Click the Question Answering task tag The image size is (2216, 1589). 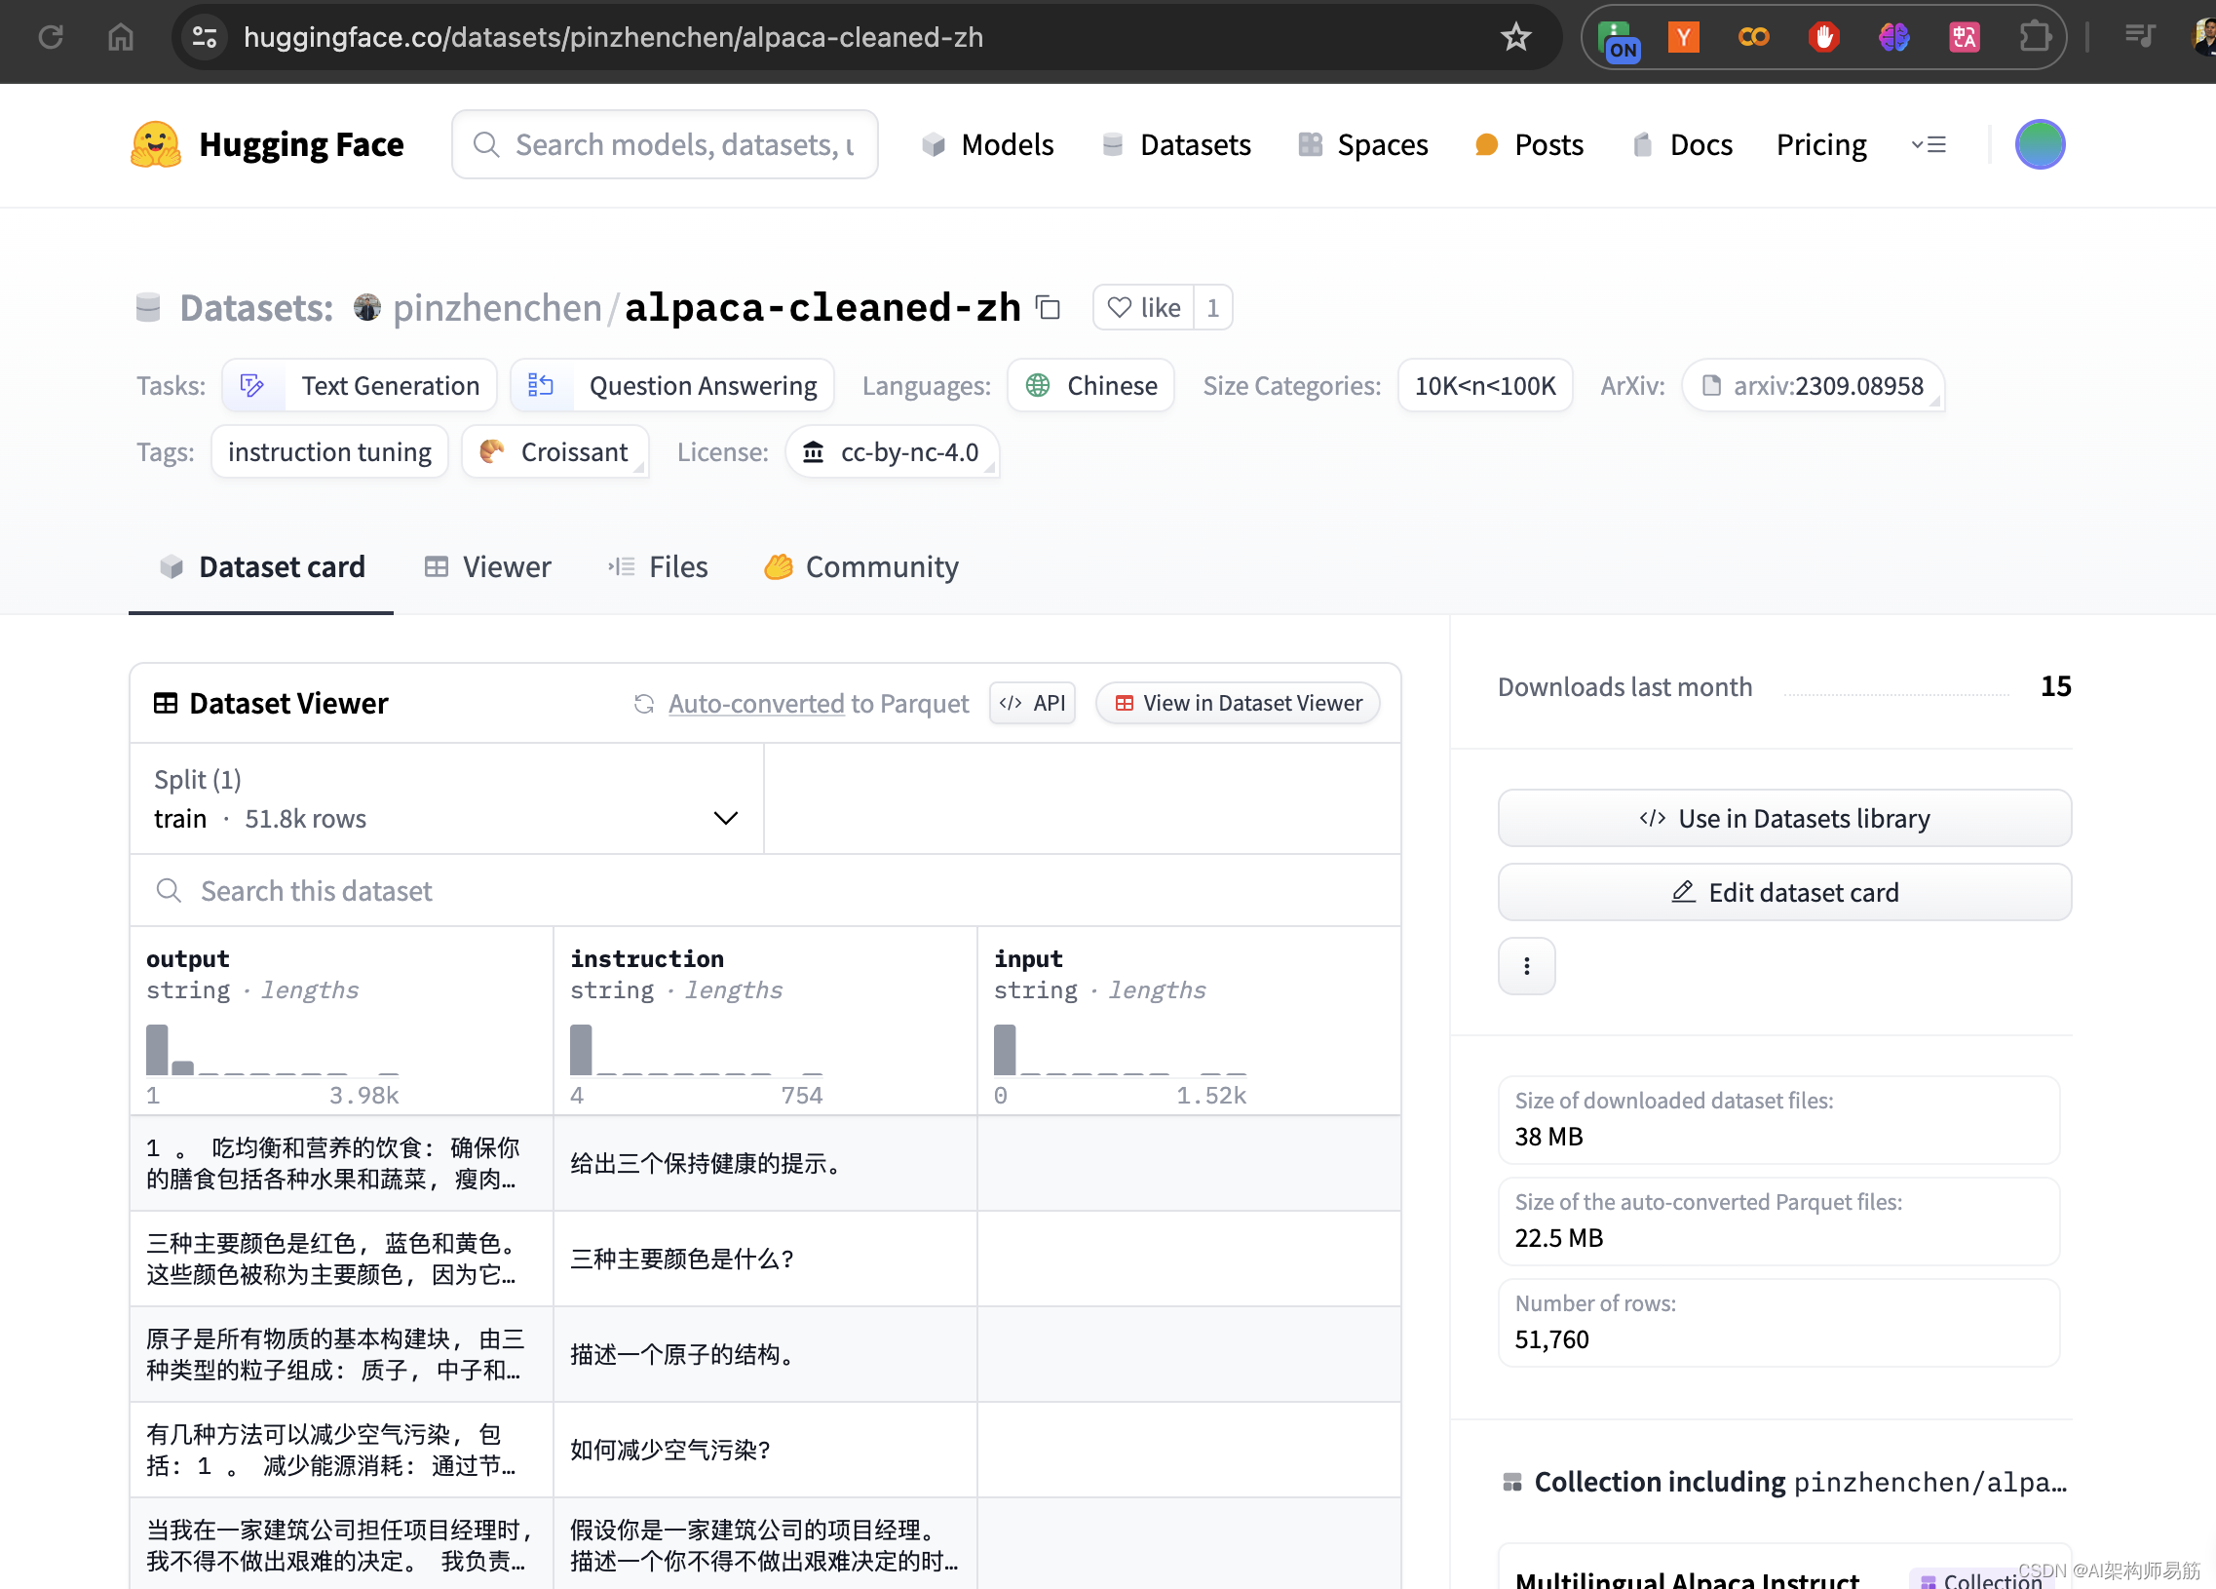point(672,386)
